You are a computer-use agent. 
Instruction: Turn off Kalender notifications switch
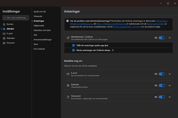[162, 85]
